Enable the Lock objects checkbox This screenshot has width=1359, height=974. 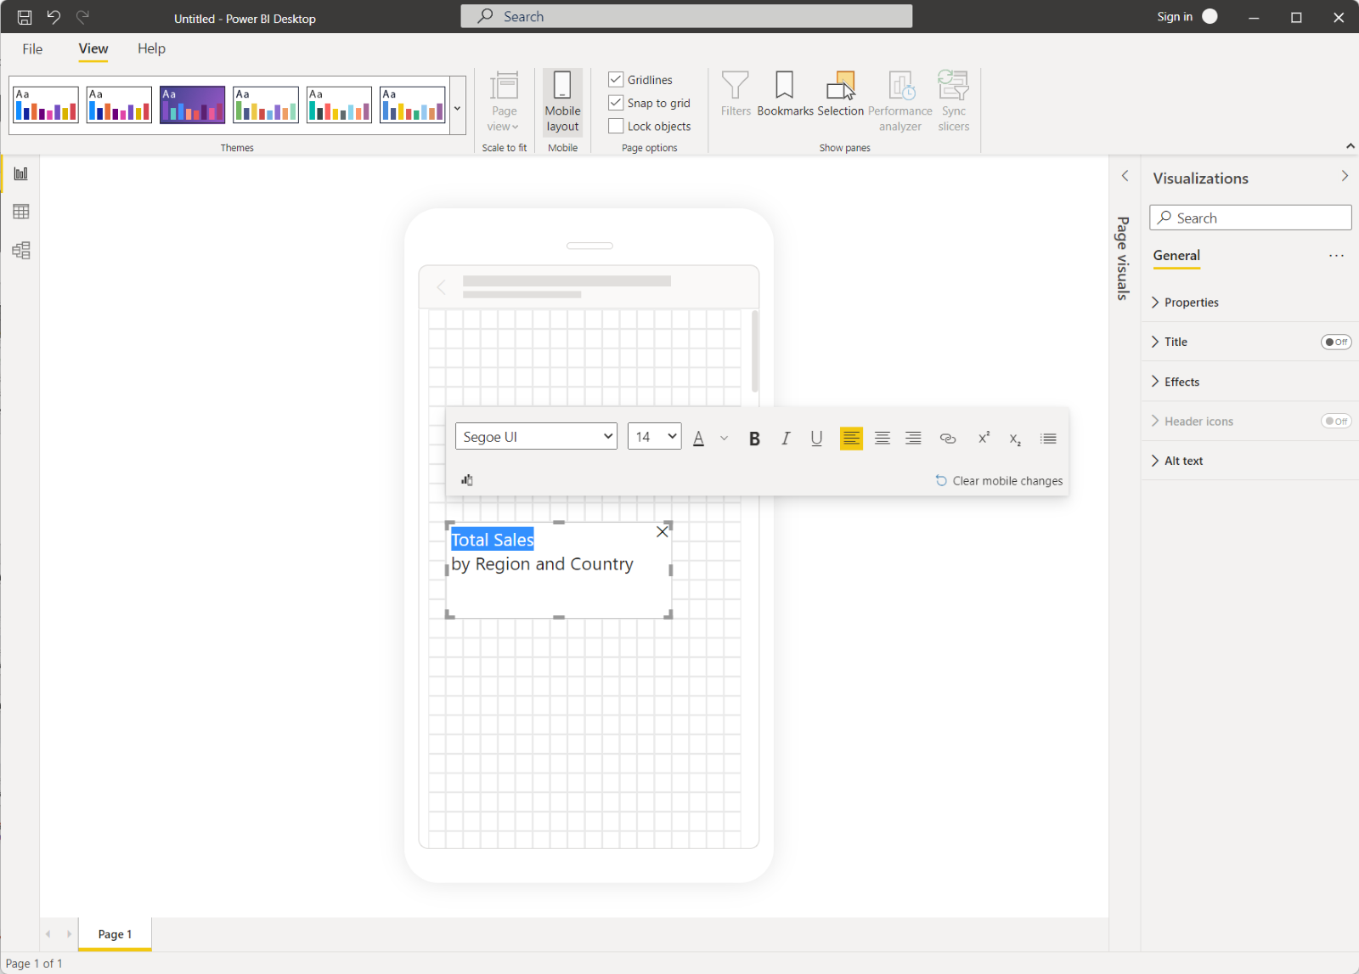(617, 127)
